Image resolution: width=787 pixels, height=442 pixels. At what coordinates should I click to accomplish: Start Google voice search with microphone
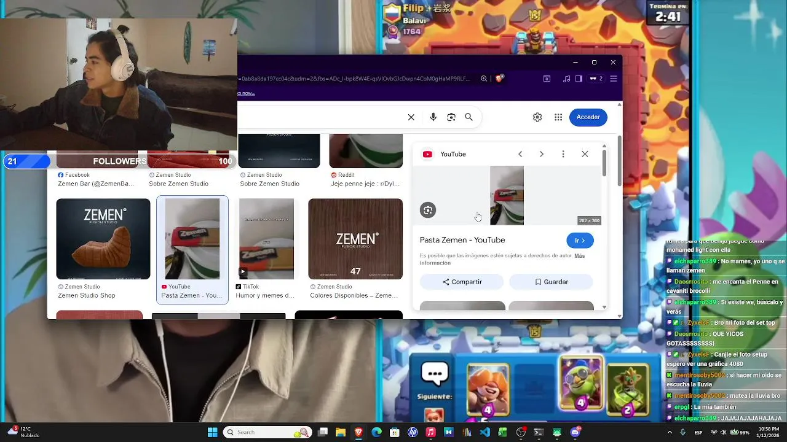pyautogui.click(x=433, y=117)
